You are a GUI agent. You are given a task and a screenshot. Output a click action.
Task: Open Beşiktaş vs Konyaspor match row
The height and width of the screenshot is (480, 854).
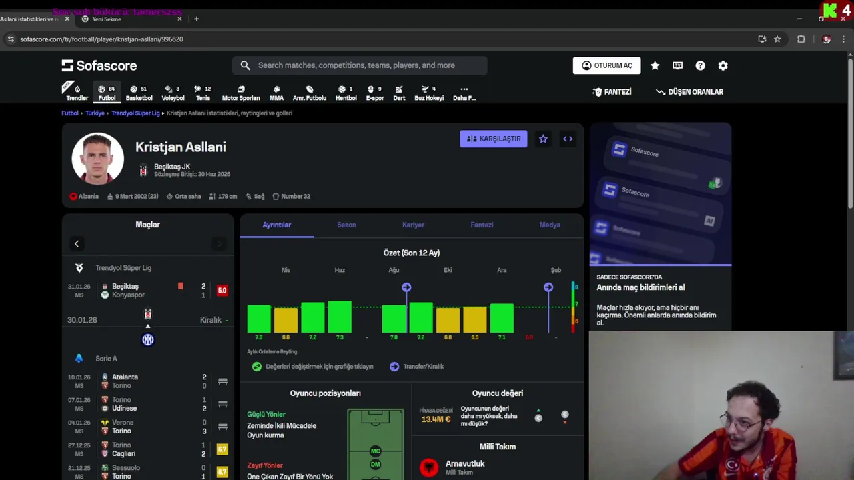(x=147, y=291)
